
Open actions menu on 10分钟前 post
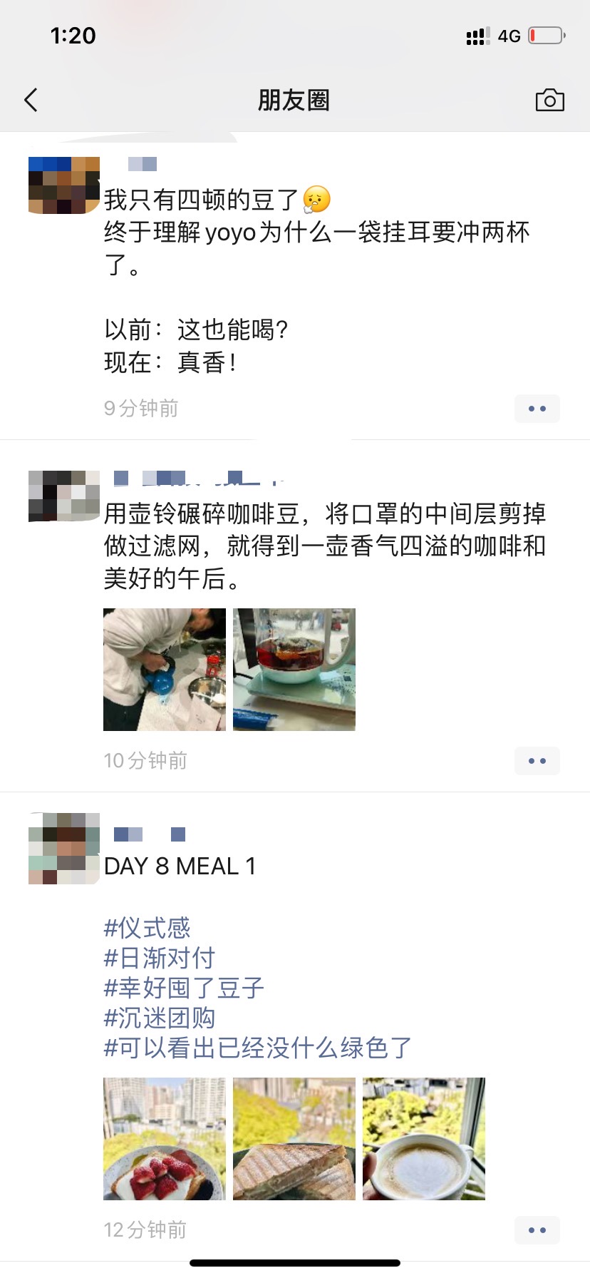click(537, 761)
